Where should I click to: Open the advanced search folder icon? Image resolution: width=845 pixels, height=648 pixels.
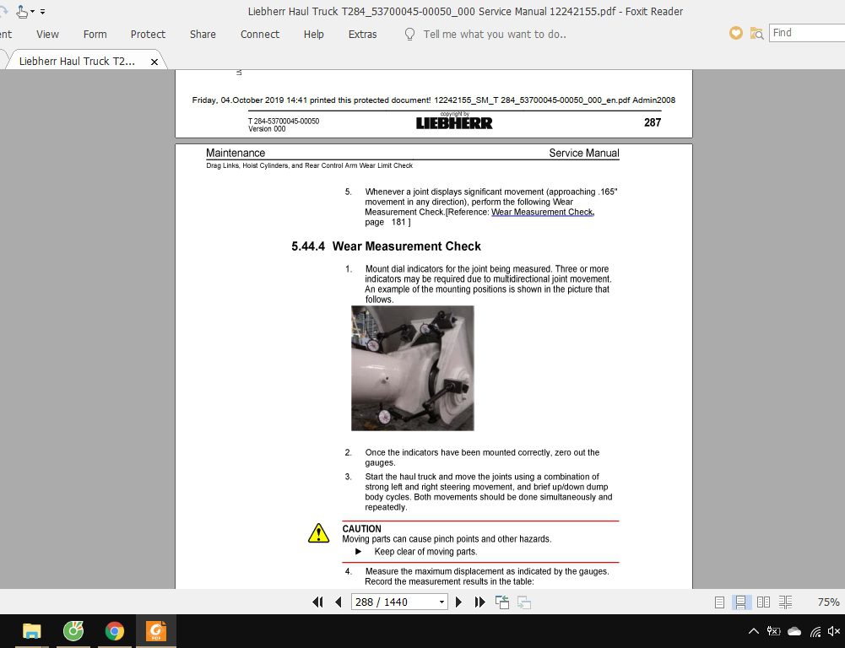pyautogui.click(x=756, y=34)
